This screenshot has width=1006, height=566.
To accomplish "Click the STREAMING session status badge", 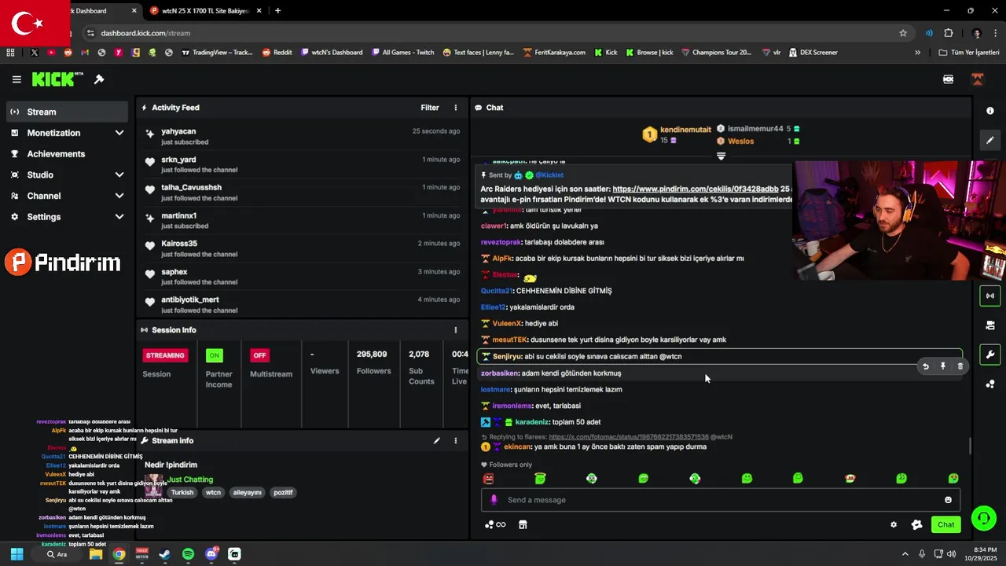I will click(165, 355).
